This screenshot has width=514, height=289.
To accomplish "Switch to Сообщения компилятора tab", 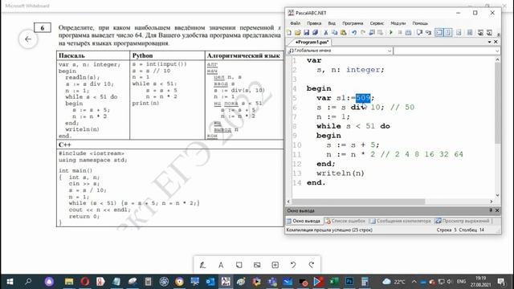I will pyautogui.click(x=400, y=221).
